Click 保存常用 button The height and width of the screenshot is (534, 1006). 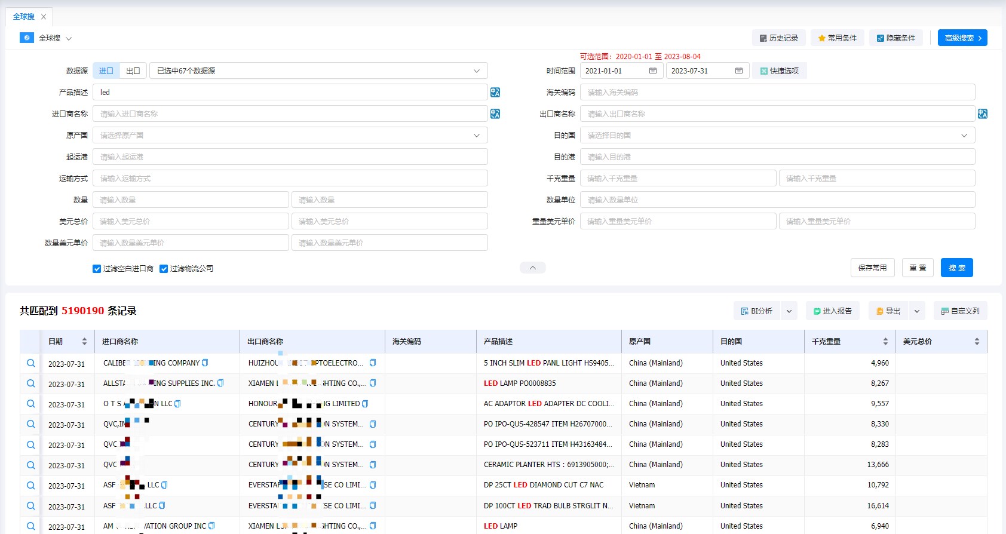tap(873, 268)
